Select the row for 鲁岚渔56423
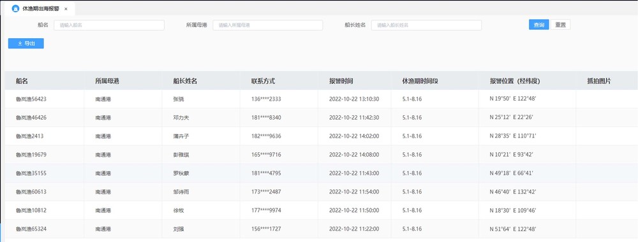 point(322,99)
